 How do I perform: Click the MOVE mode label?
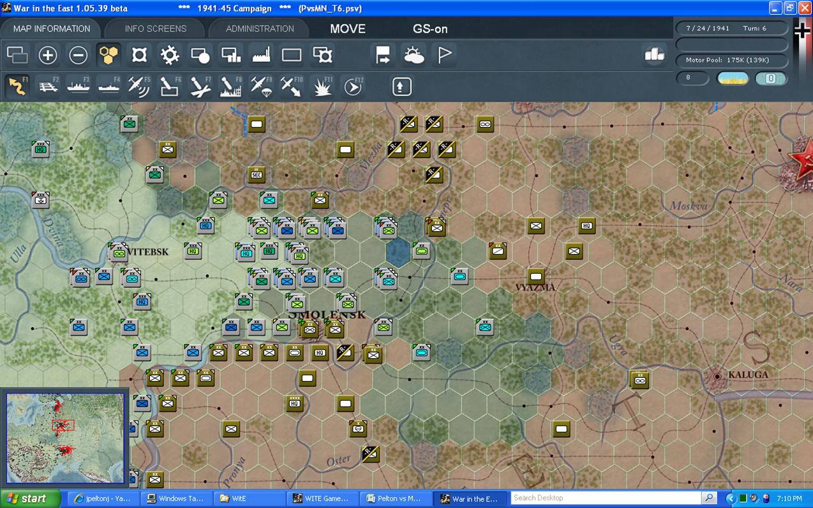tap(348, 29)
